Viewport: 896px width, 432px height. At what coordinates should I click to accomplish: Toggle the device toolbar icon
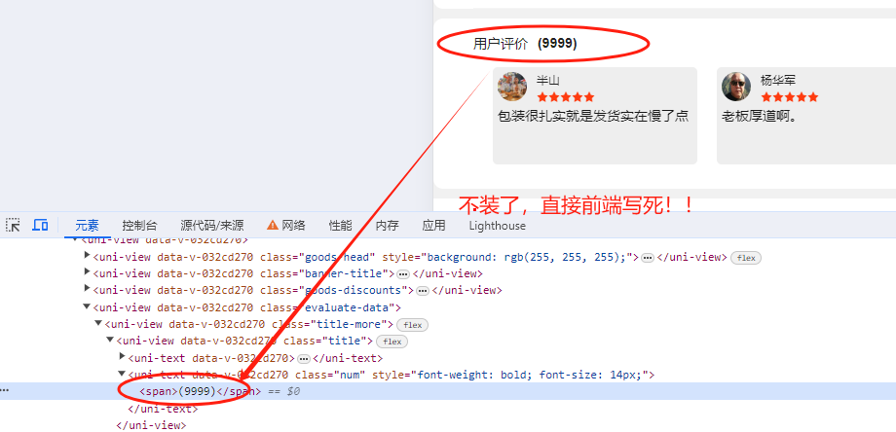(x=40, y=225)
